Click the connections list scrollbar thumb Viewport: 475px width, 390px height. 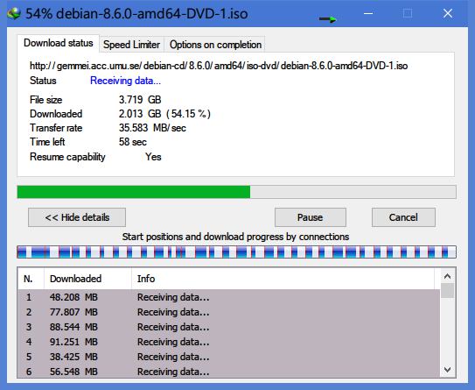pos(447,291)
